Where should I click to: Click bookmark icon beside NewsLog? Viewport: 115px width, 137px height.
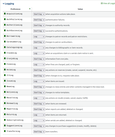tap(5, 86)
